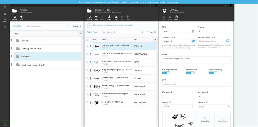Check the E-flite Carbon-Z Cub row

coord(87,78)
